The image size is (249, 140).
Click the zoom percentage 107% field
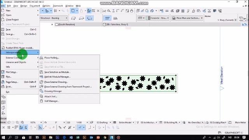point(33,122)
